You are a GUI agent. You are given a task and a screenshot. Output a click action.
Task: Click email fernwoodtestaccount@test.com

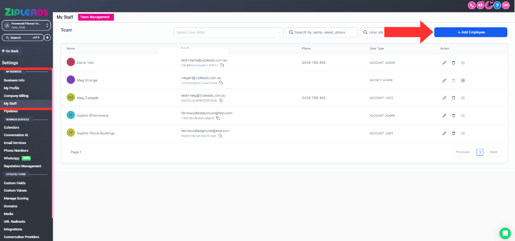click(x=207, y=113)
